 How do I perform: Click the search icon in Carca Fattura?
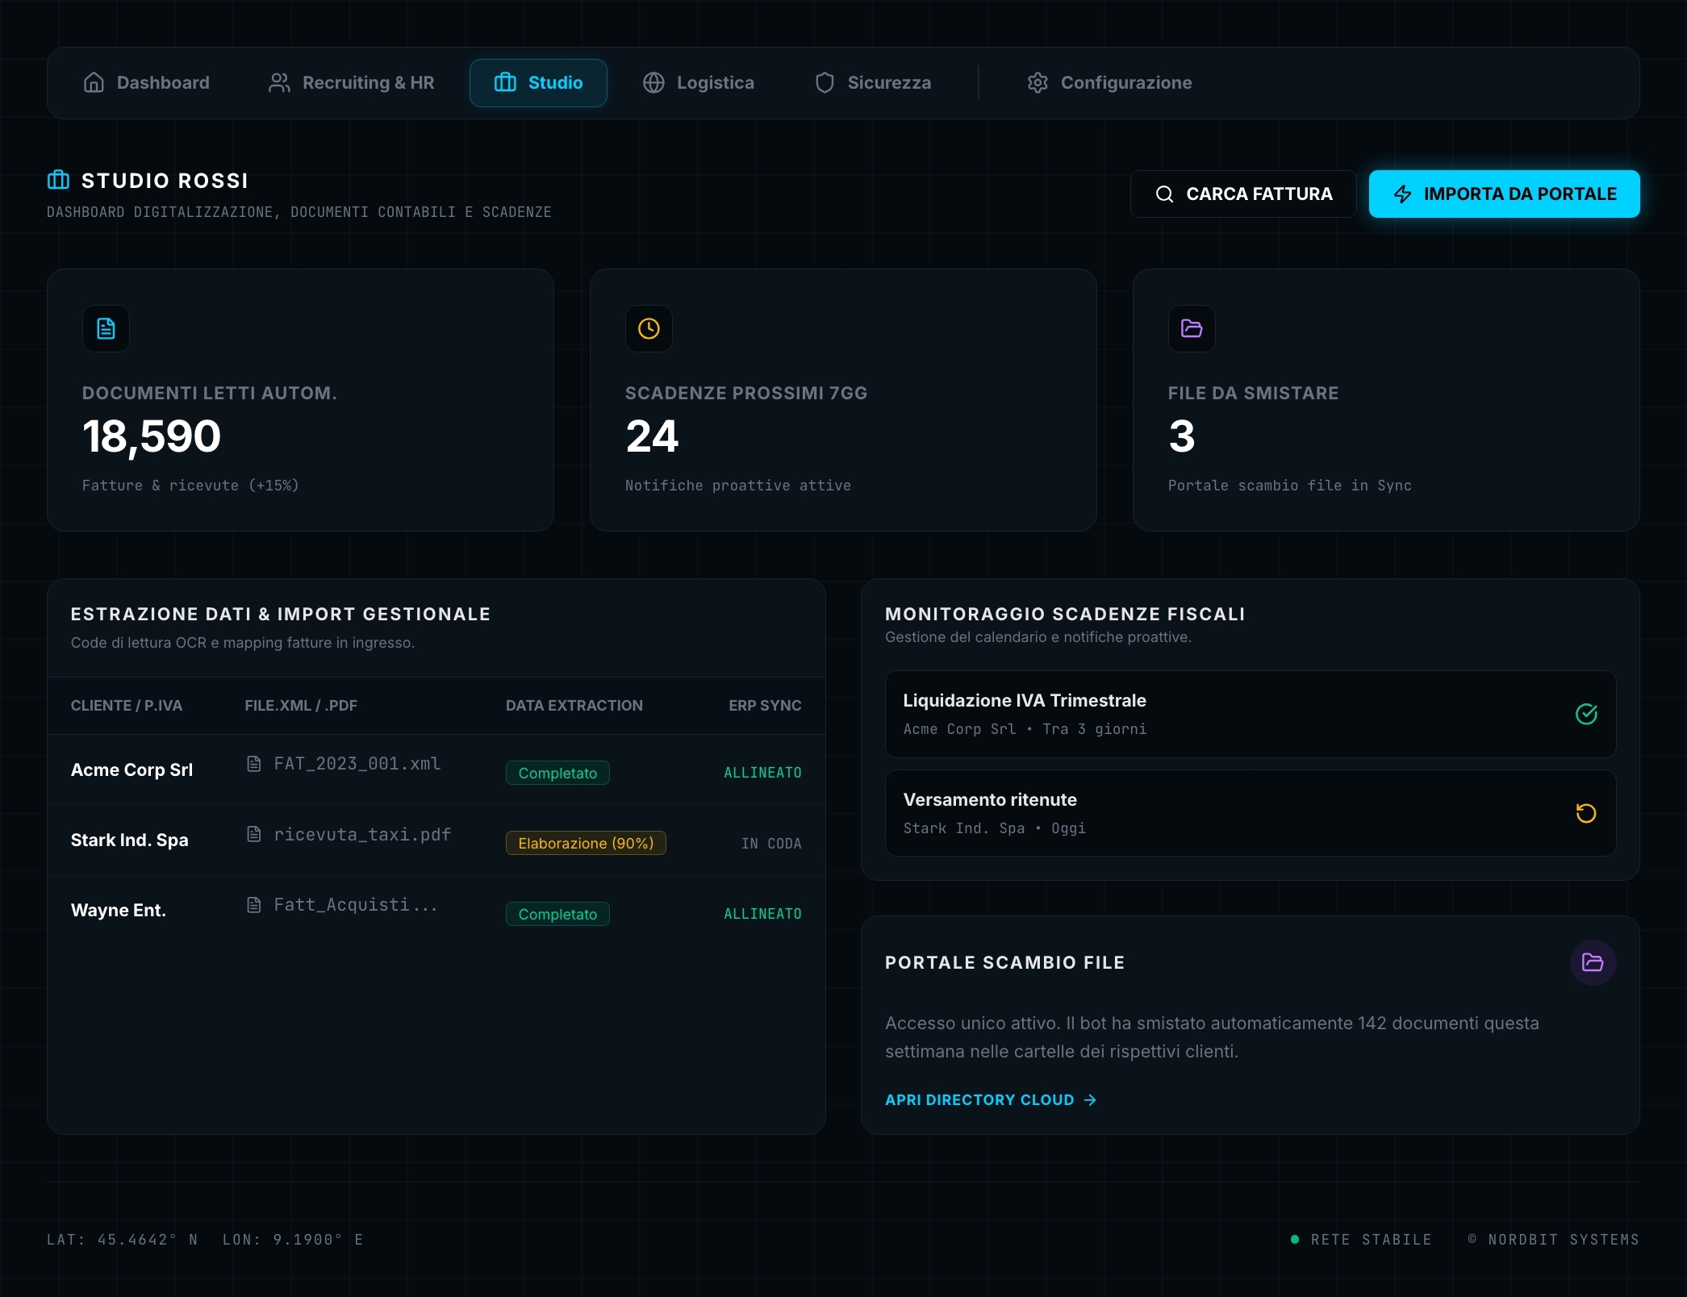click(1164, 194)
